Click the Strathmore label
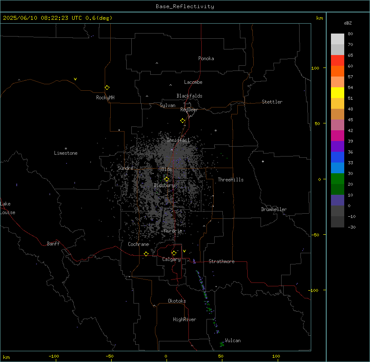 221,261
